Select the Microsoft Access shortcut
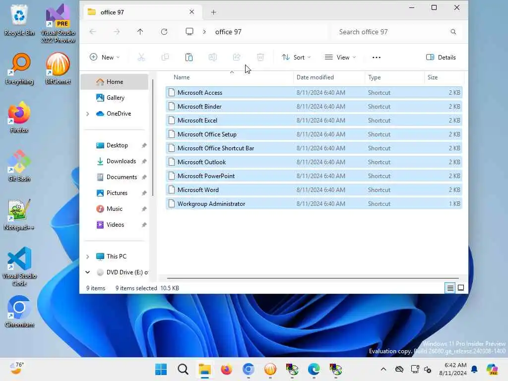Image resolution: width=508 pixels, height=381 pixels. coord(314,93)
